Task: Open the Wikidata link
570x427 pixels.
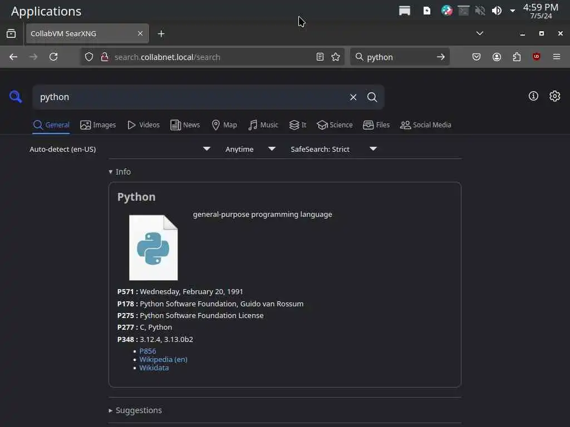Action: (x=154, y=368)
